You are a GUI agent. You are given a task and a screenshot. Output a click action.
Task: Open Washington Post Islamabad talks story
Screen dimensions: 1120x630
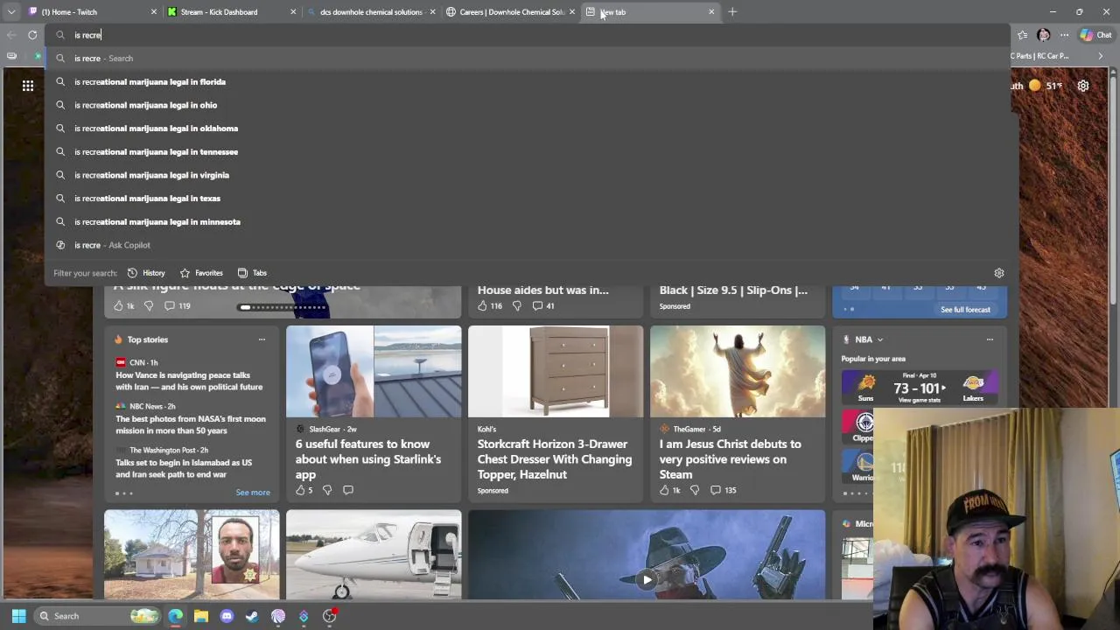(184, 468)
